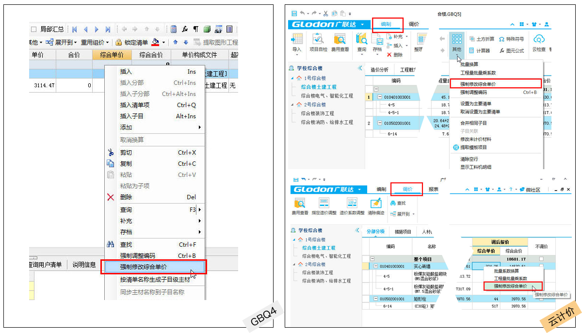Collapse the 1号综合楼 tree node in top panel

(292, 79)
